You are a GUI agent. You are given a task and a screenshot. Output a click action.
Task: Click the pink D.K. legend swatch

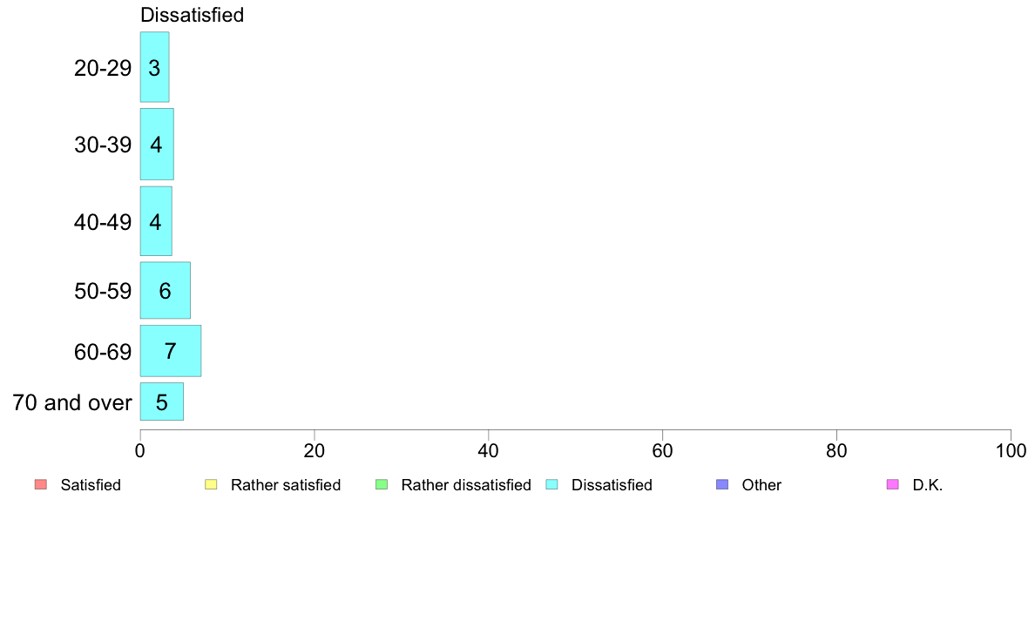892,484
